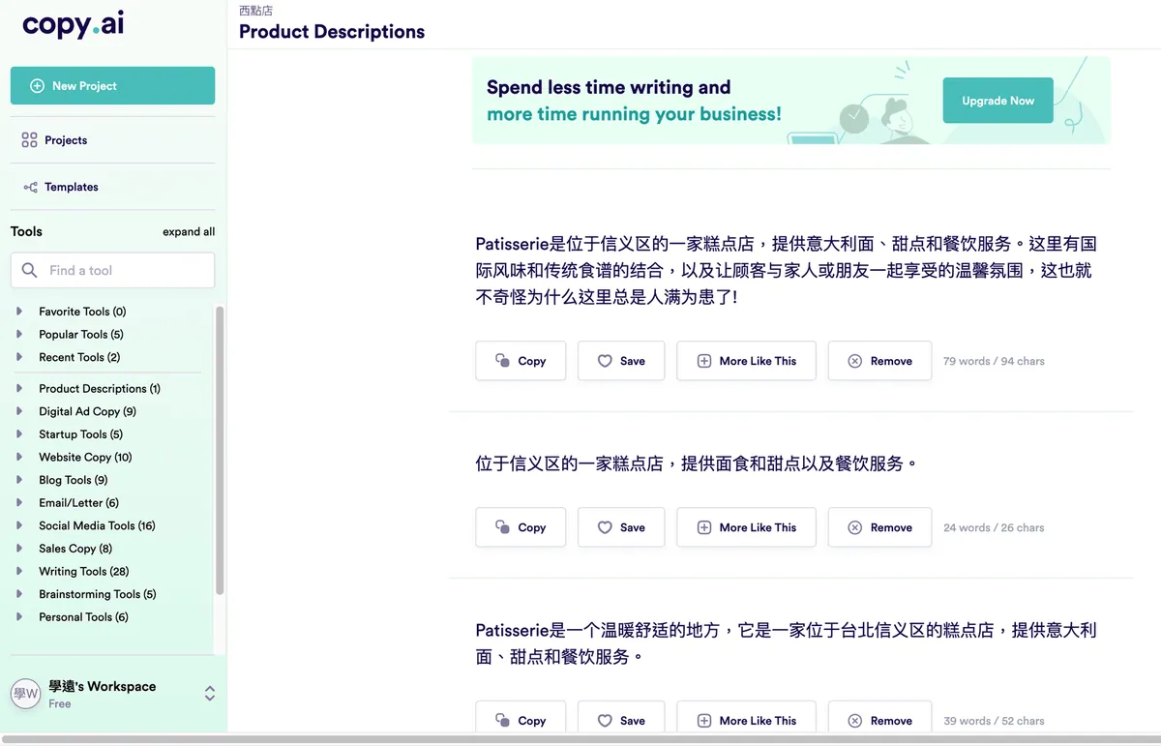1161x746 pixels.
Task: Click the copy.ai logo
Action: pyautogui.click(x=74, y=25)
